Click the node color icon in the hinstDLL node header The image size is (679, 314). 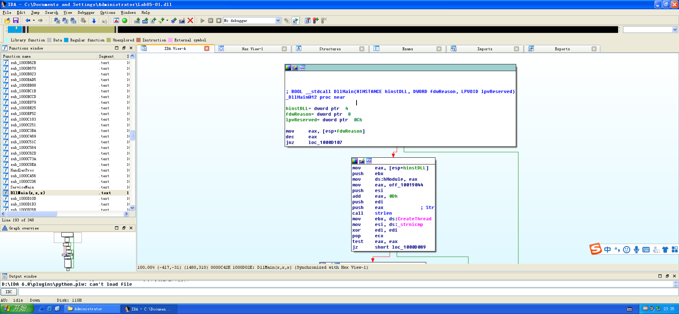(x=355, y=161)
